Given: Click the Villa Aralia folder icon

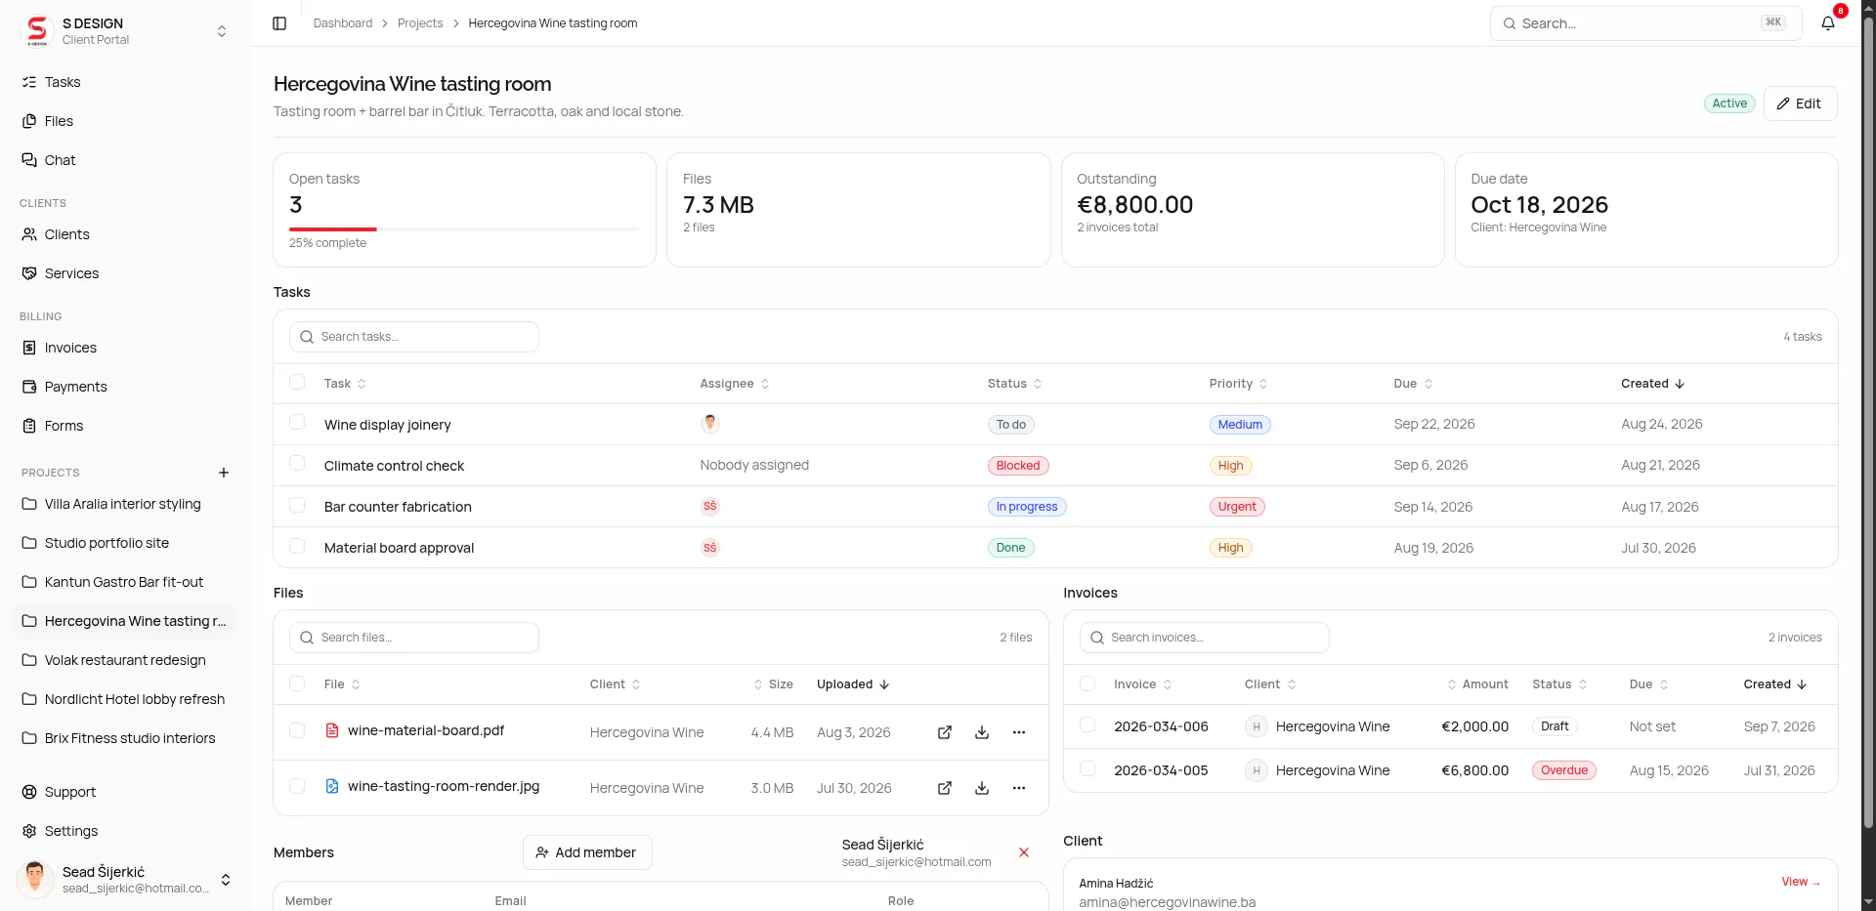Looking at the screenshot, I should tap(29, 504).
